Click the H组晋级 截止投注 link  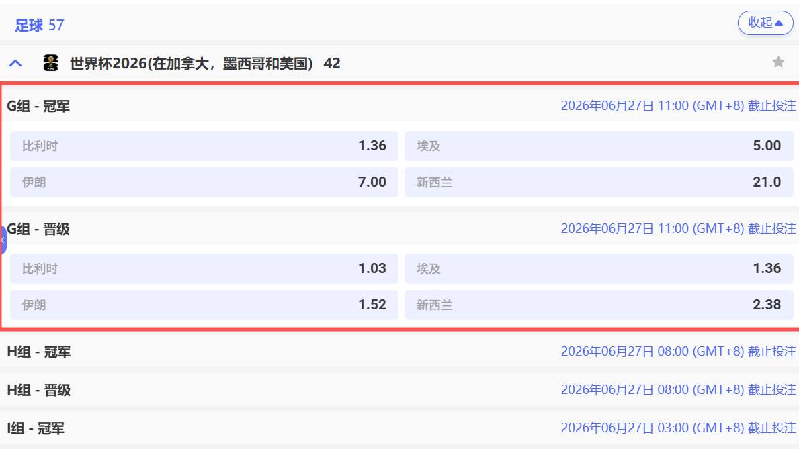679,389
